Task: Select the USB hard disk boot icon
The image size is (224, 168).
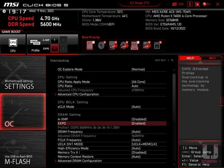Action: click(x=113, y=45)
